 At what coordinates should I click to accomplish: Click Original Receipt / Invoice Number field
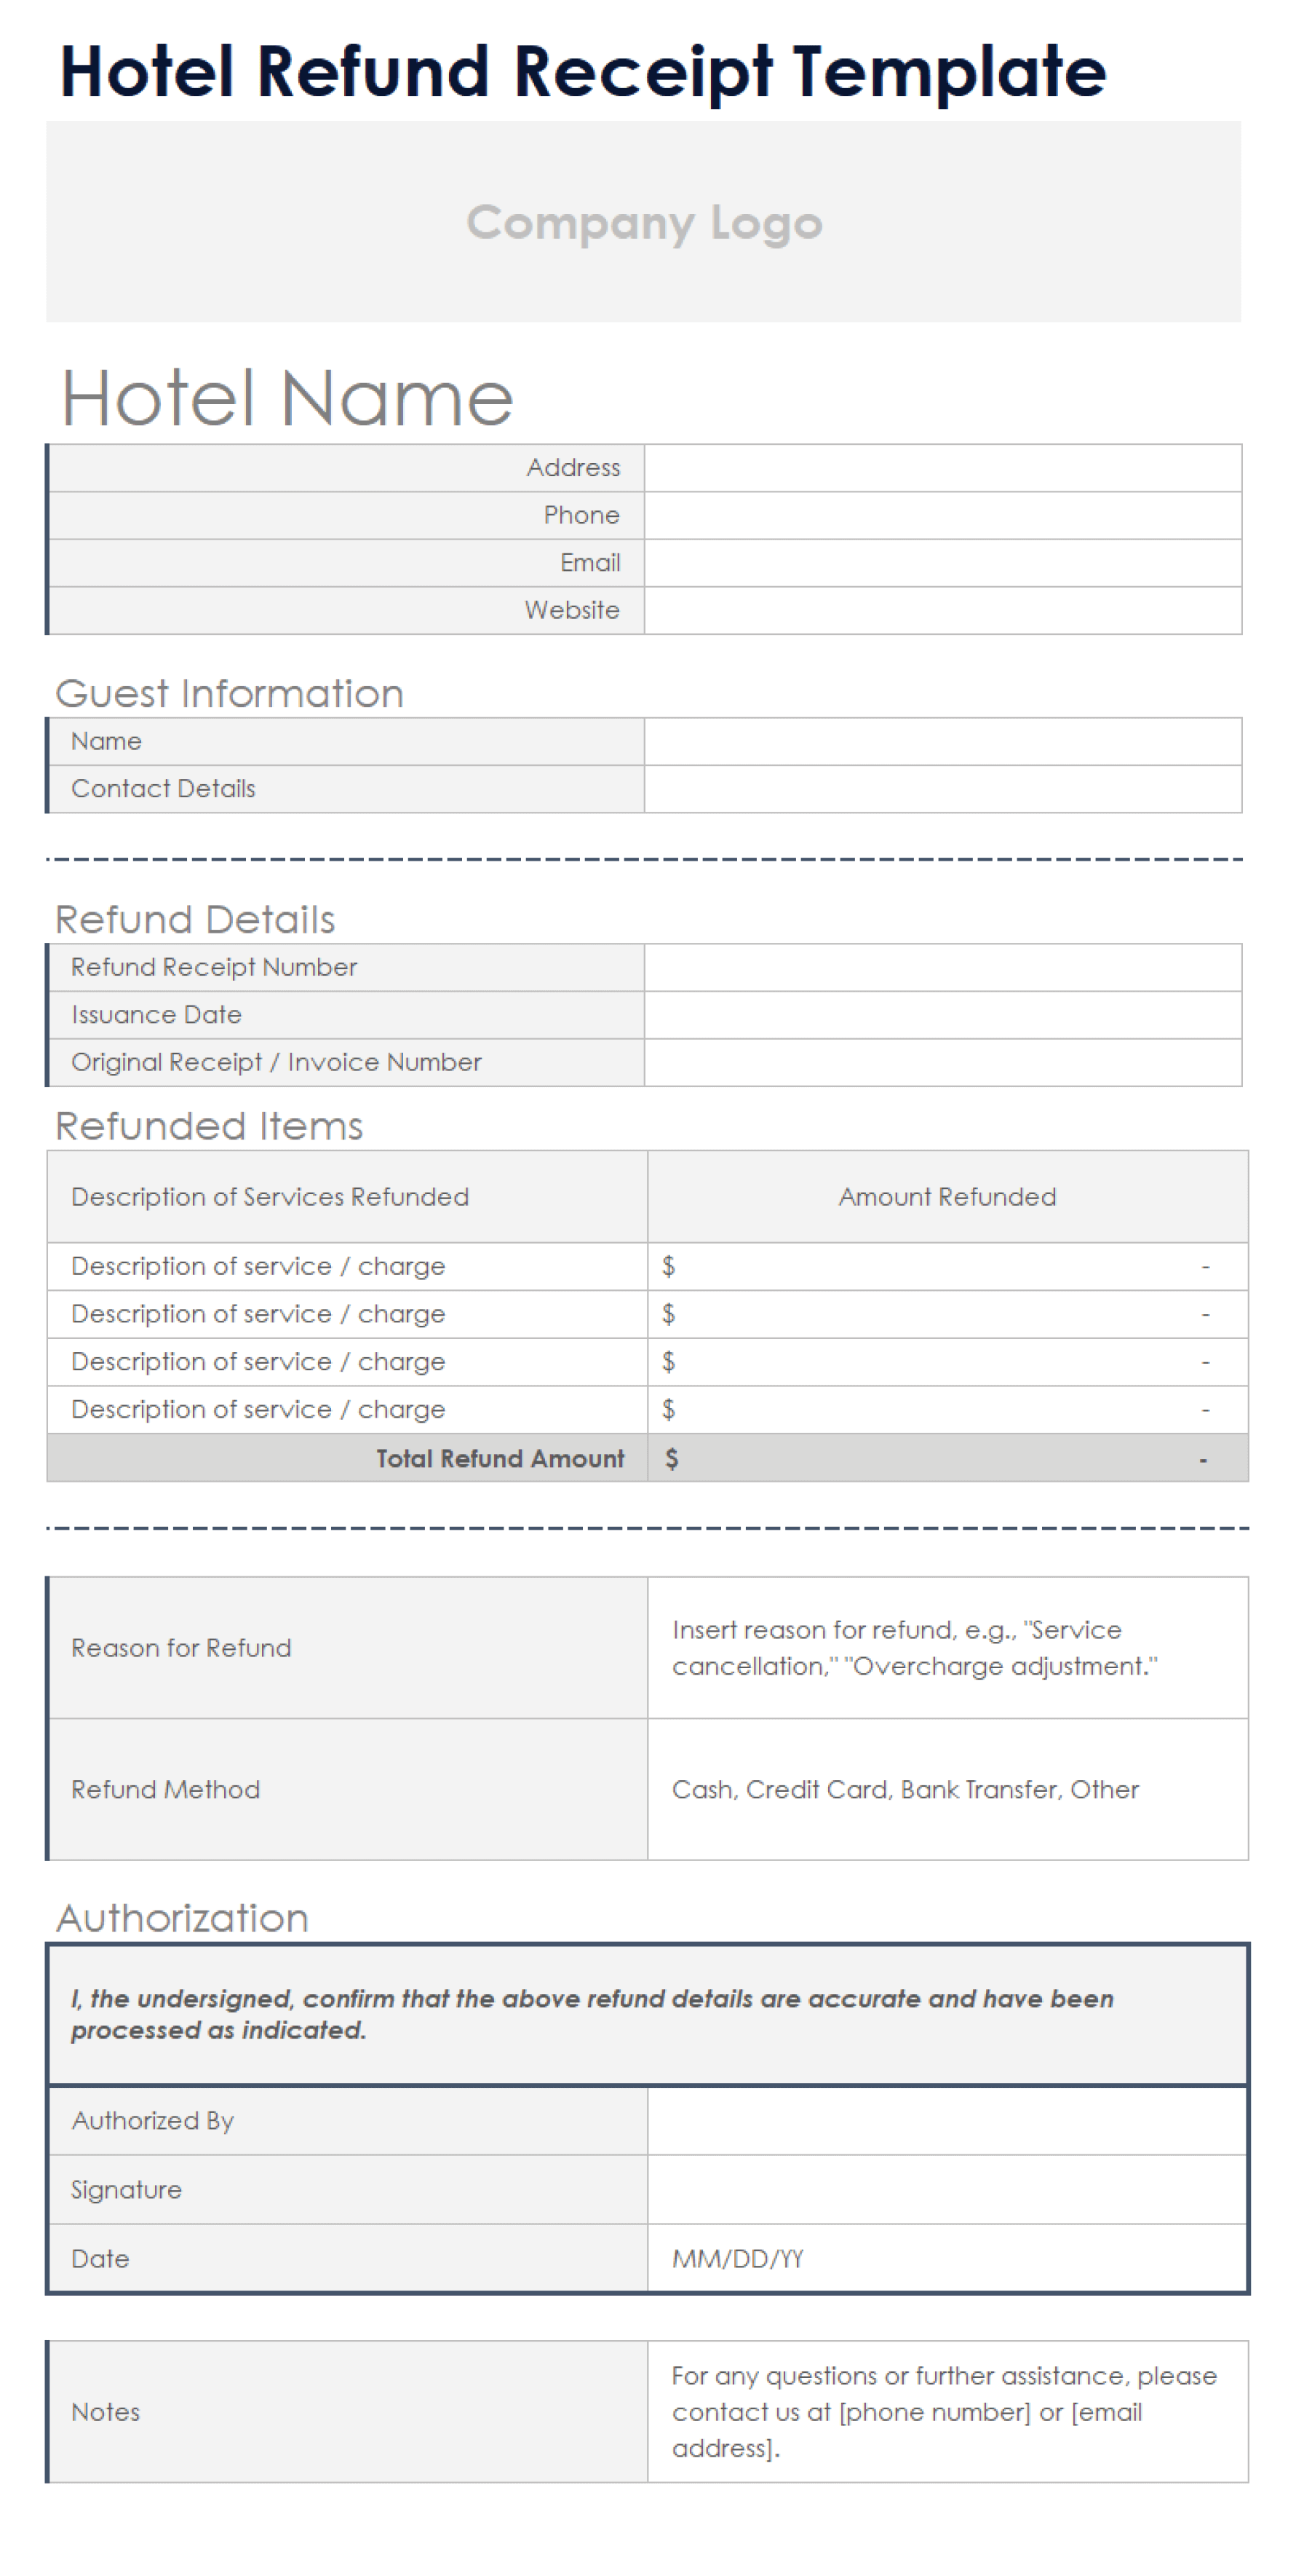click(x=942, y=1062)
